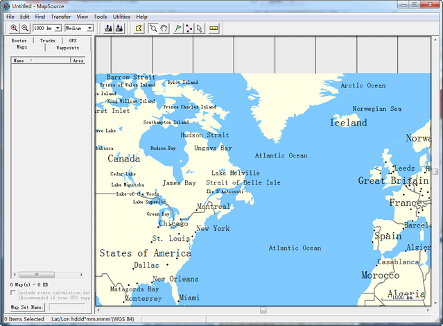443x326 pixels.
Task: Click the zoom out magnifier icon
Action: pos(25,28)
